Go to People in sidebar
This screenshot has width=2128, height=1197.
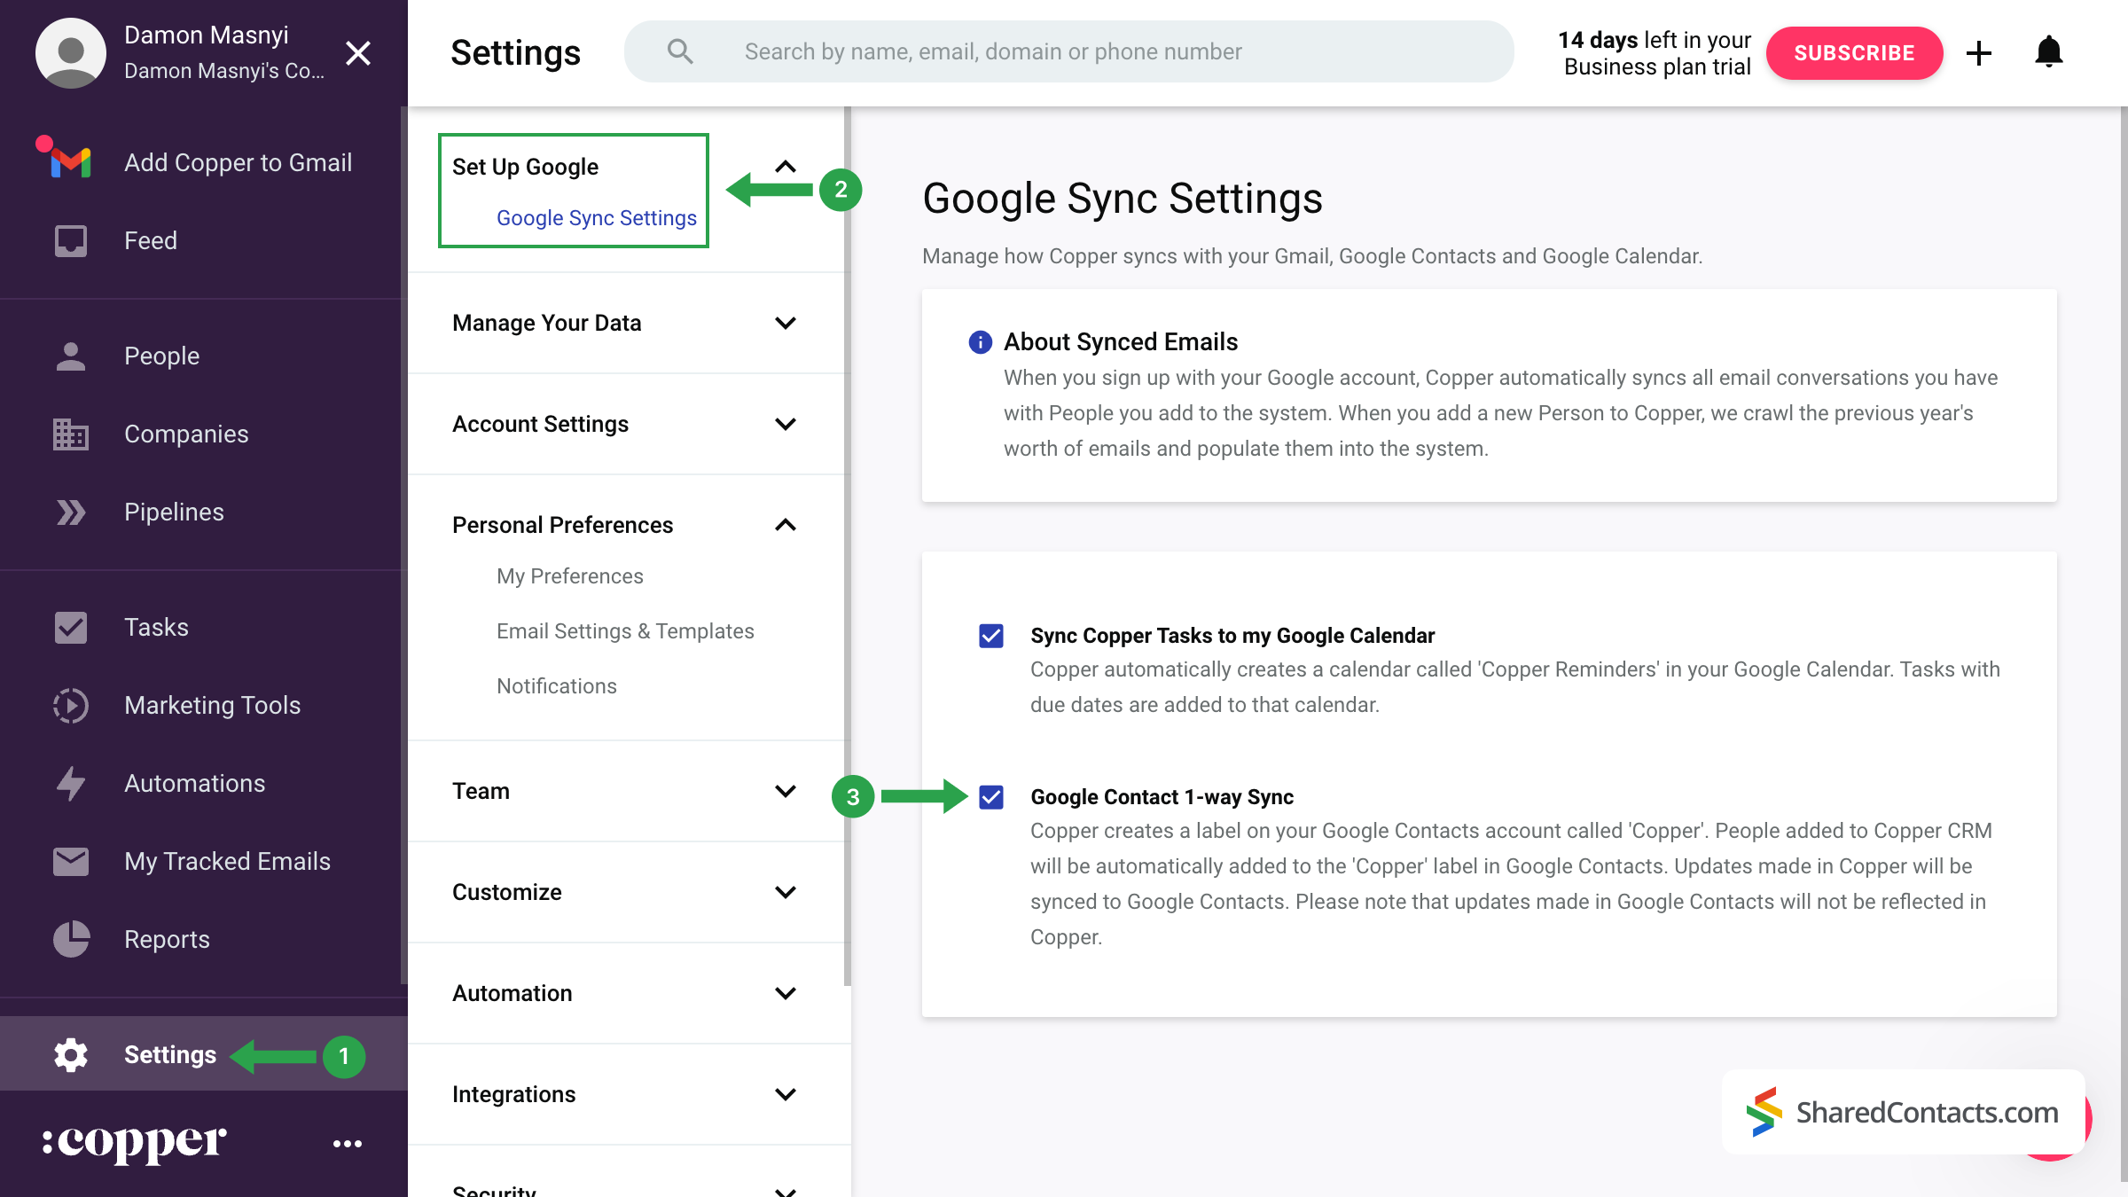204,356
